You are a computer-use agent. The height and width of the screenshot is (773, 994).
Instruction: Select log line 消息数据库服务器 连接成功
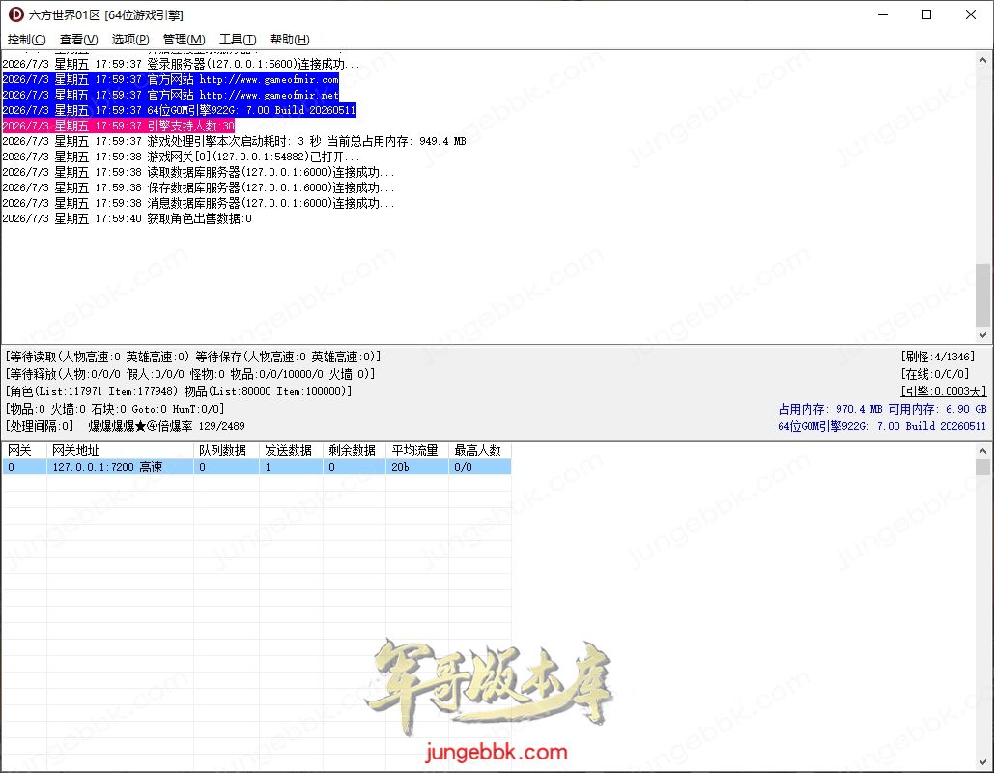point(198,203)
